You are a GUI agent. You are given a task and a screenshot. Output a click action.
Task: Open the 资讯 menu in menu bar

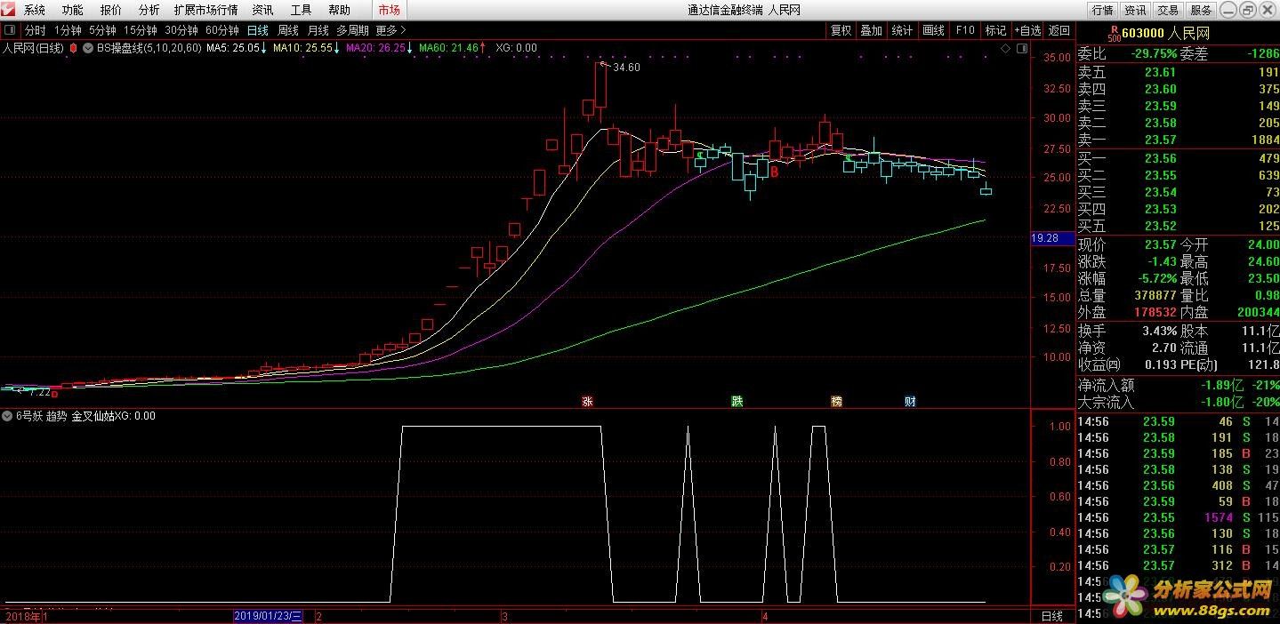coord(262,10)
